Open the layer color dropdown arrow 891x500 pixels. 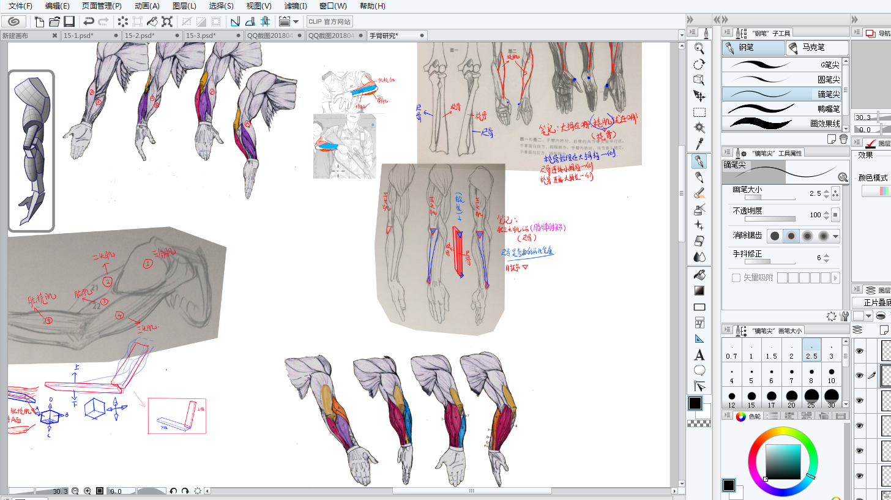click(x=868, y=316)
